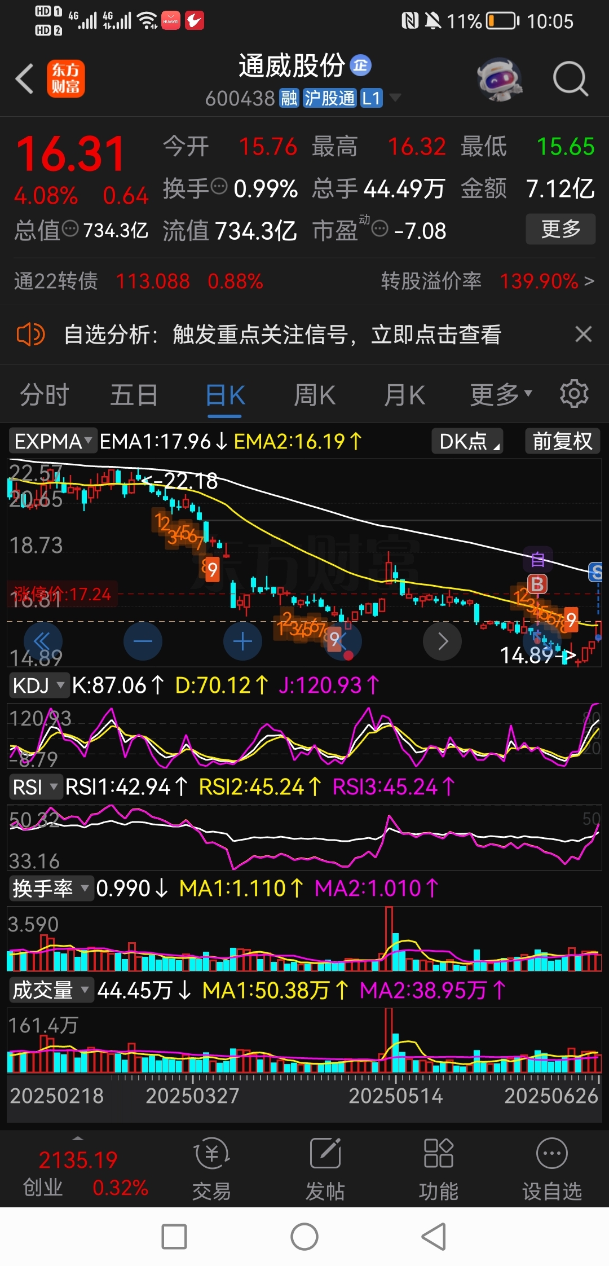Switch to 月K chart tab

pyautogui.click(x=404, y=395)
